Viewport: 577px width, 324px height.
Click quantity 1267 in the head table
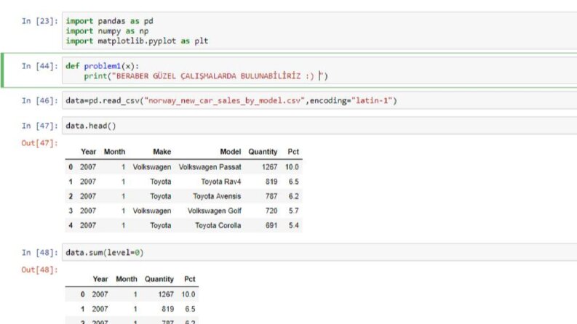coord(269,167)
